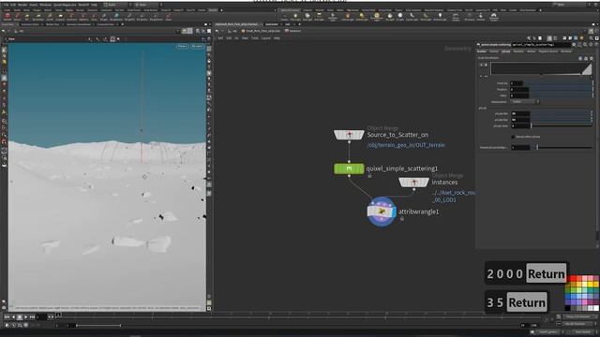Select the Camera shelf tool
600x337 pixels.
(x=284, y=17)
